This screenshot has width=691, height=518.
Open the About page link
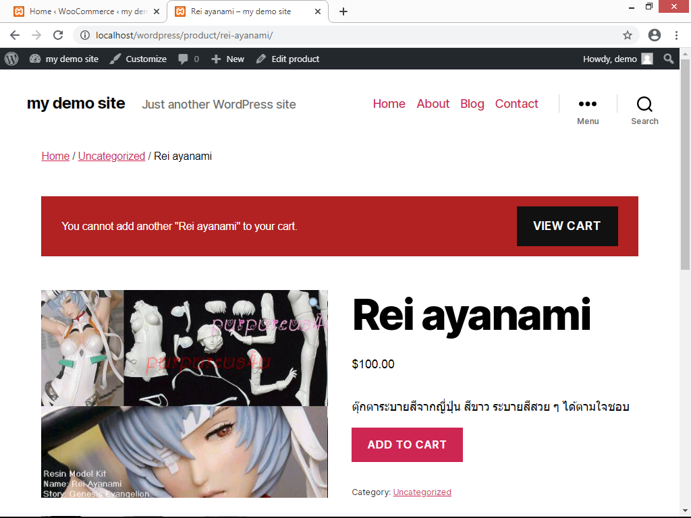(433, 104)
